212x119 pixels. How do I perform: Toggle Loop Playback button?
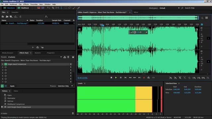(149, 78)
